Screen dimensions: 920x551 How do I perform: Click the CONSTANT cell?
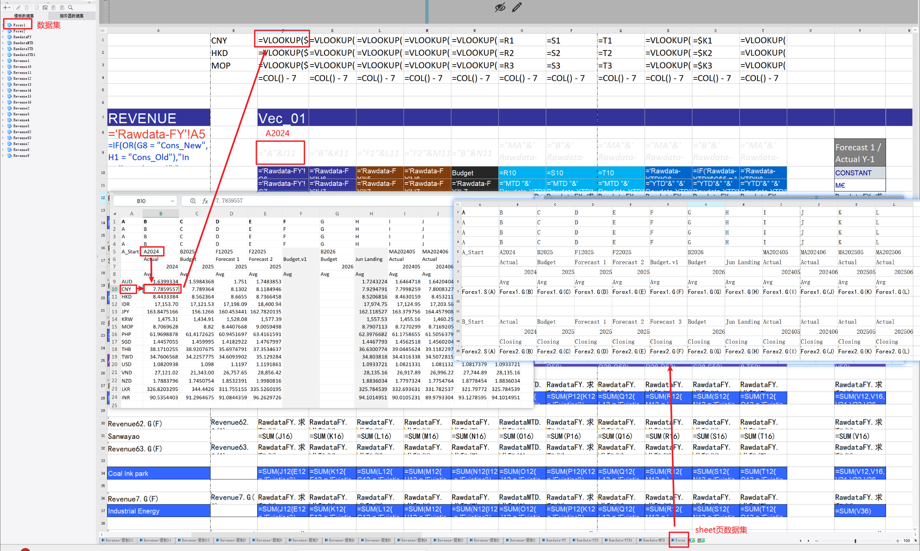click(x=860, y=173)
